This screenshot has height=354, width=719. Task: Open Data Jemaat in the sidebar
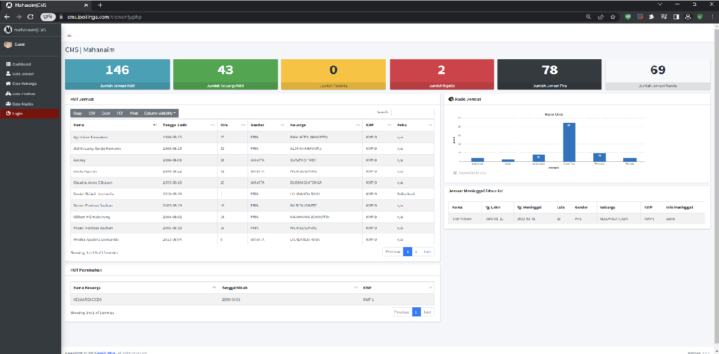point(30,74)
